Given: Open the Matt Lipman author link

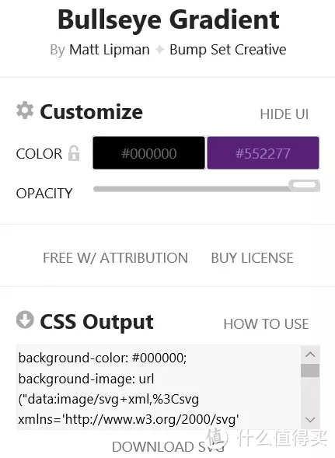Looking at the screenshot, I should pos(110,49).
